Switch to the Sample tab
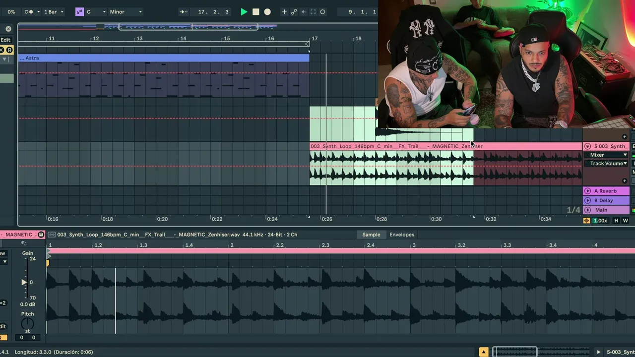This screenshot has width=635, height=357. click(x=371, y=235)
